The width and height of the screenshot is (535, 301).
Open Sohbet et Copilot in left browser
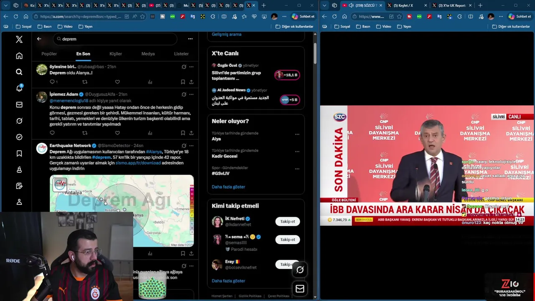click(303, 16)
